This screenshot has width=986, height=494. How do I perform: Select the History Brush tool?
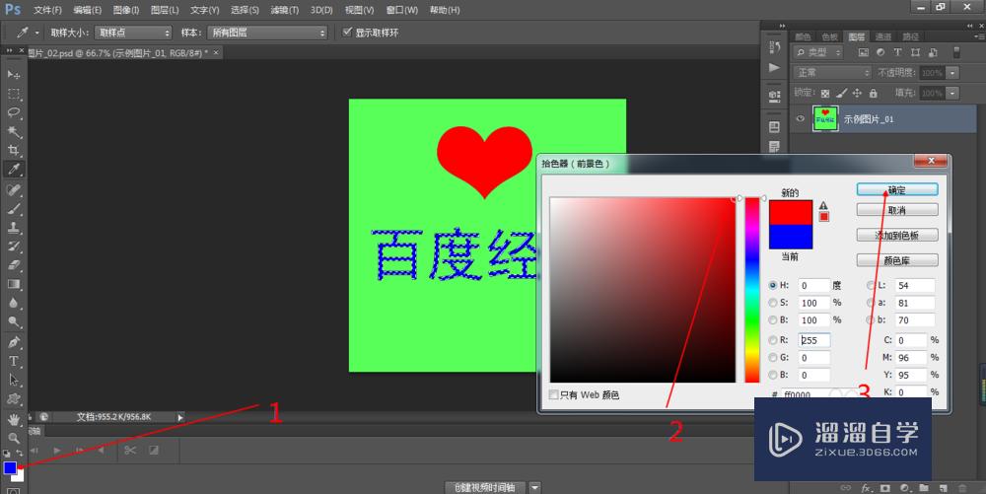click(13, 247)
